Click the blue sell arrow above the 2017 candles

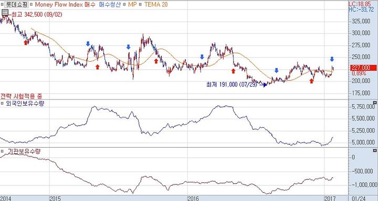332,59
